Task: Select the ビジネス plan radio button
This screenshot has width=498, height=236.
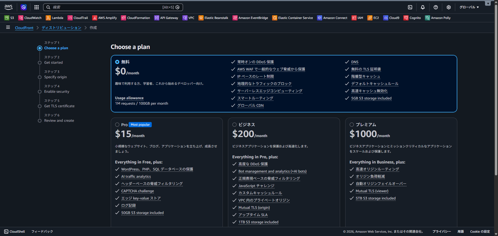Action: (x=234, y=125)
